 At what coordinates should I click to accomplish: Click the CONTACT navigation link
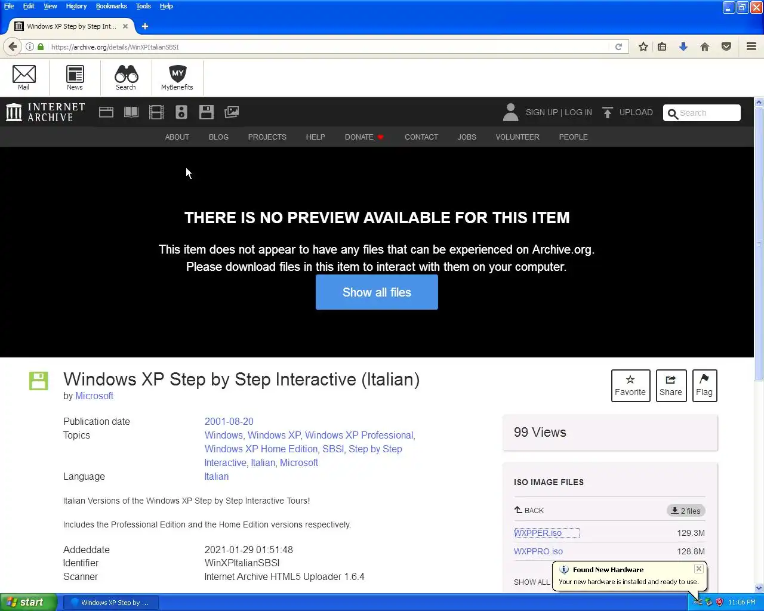pos(421,137)
